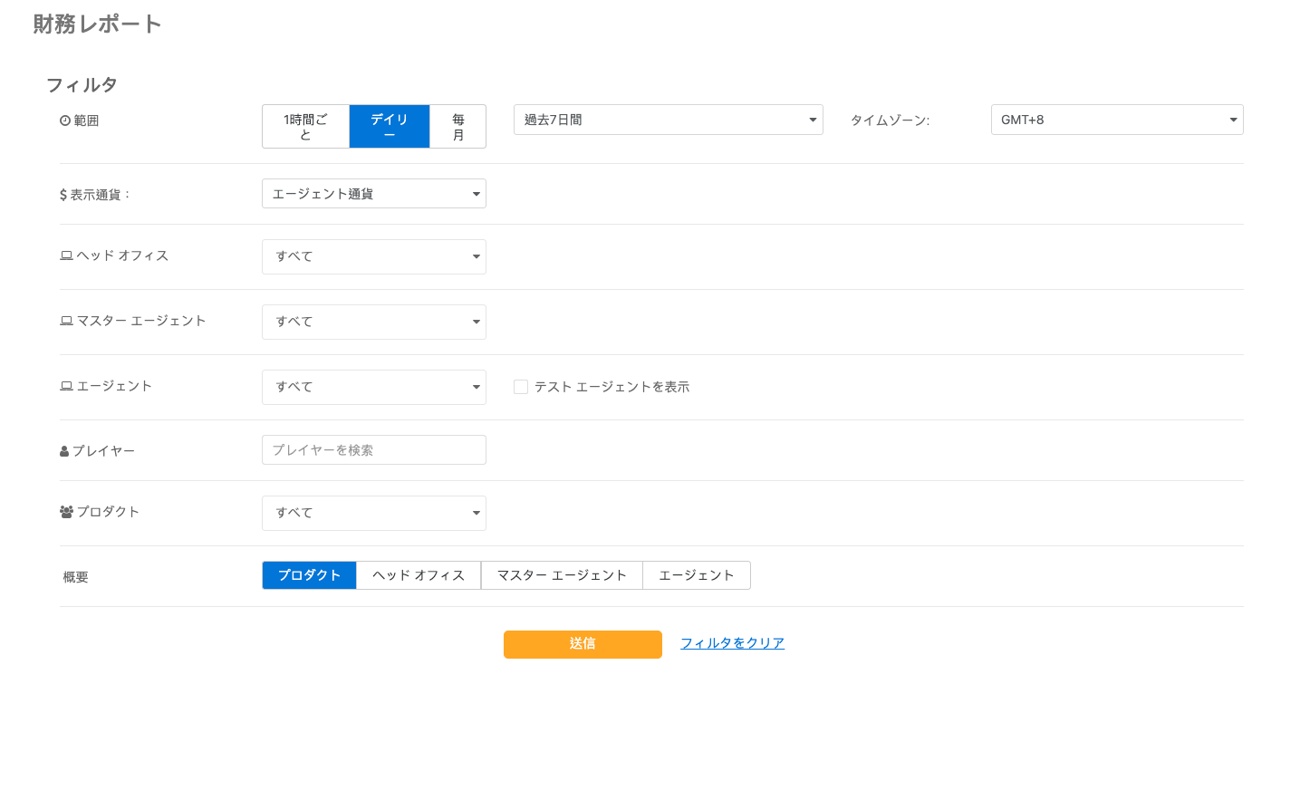
Task: Enable テスト エージェントを表示 checkbox
Action: click(x=521, y=387)
